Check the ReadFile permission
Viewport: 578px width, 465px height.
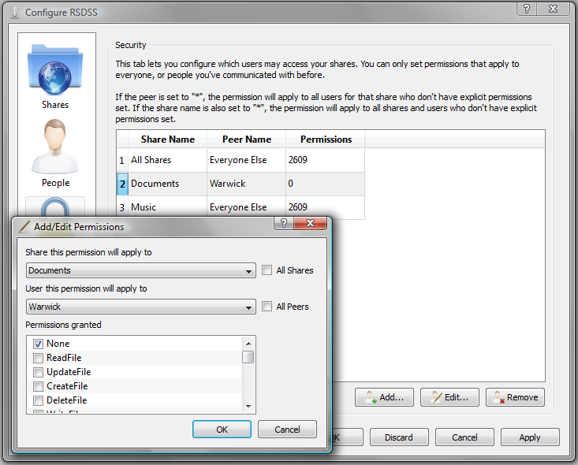tap(38, 358)
